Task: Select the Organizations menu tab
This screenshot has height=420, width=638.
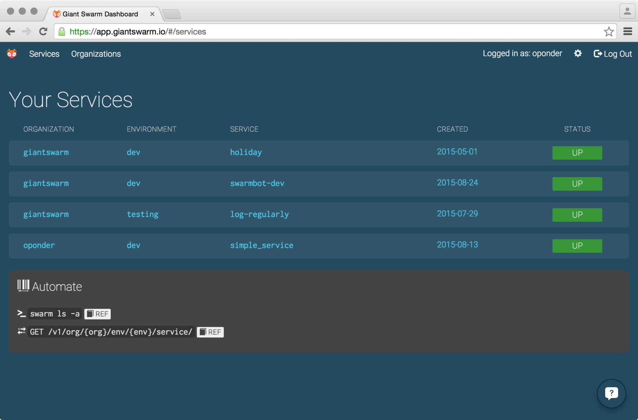Action: pos(96,54)
